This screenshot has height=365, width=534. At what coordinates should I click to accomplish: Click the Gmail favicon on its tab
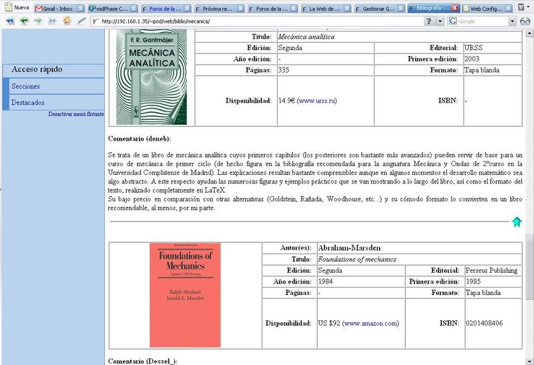click(x=39, y=9)
